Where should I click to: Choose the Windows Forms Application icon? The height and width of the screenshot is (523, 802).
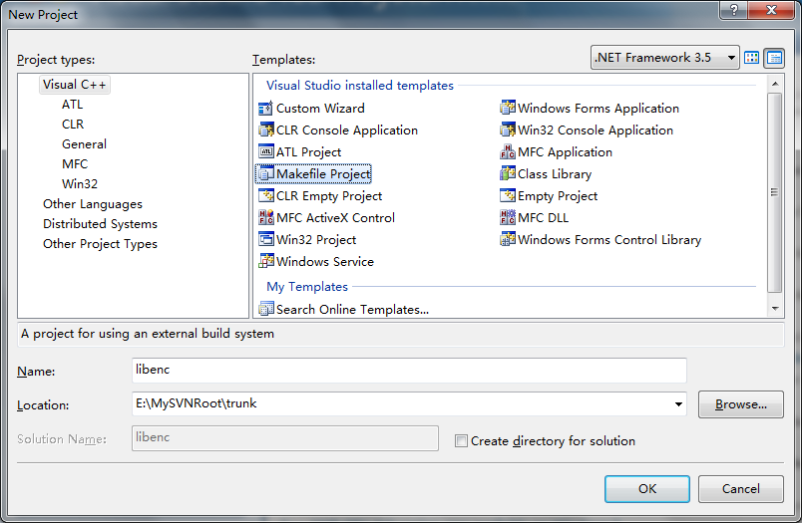[508, 109]
